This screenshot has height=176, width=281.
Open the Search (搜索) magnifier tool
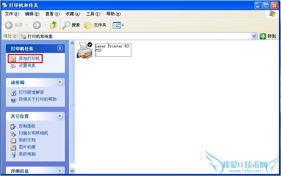[71, 25]
